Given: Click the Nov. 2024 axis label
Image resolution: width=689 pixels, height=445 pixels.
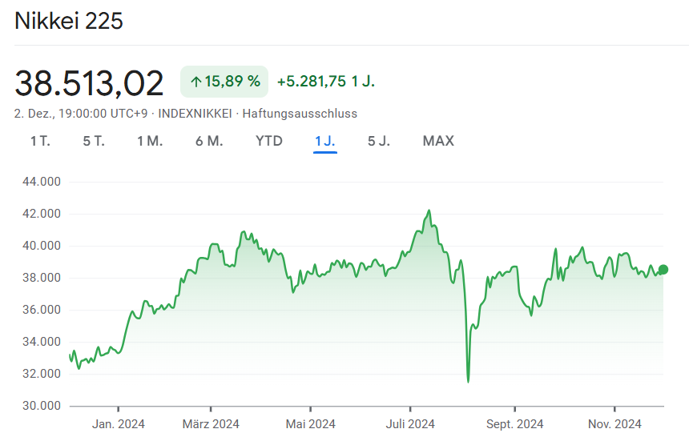Looking at the screenshot, I should coord(614,424).
